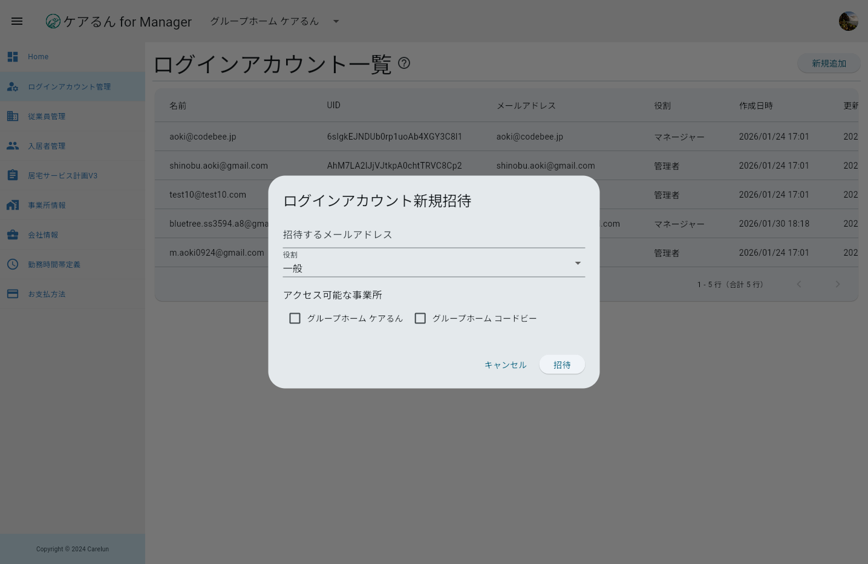
Task: Click the next page chevron in pagination
Action: pos(838,284)
